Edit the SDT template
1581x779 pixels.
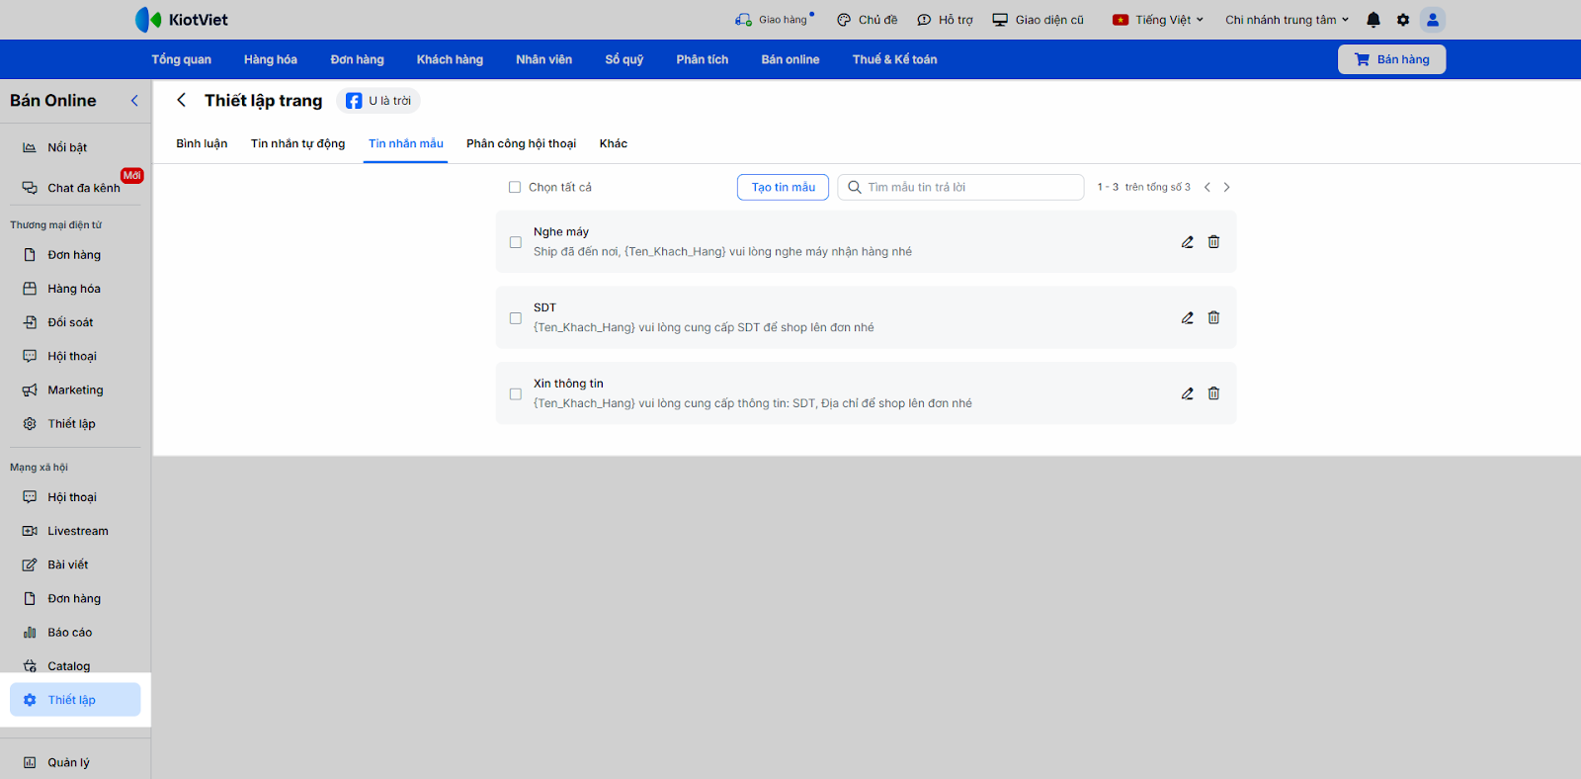tap(1188, 318)
